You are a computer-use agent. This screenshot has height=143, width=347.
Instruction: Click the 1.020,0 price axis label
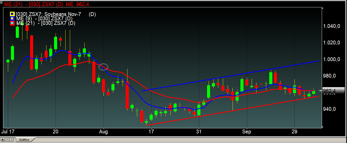(x=331, y=43)
